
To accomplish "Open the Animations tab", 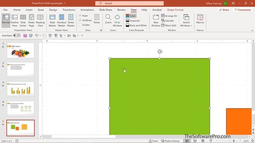I will 87,10.
